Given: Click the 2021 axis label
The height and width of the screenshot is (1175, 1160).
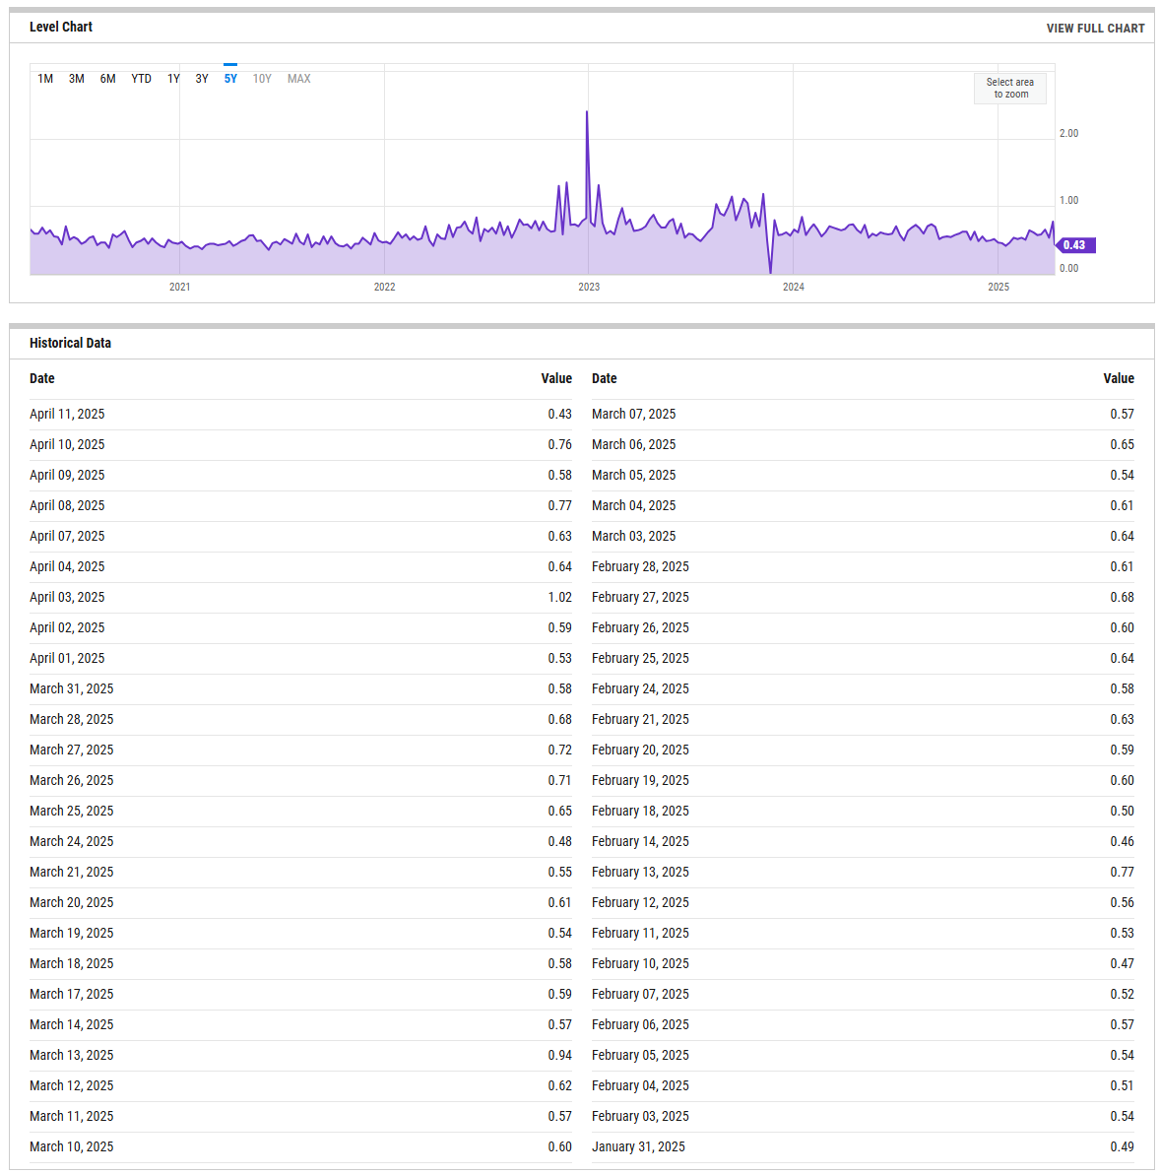Looking at the screenshot, I should (x=180, y=287).
